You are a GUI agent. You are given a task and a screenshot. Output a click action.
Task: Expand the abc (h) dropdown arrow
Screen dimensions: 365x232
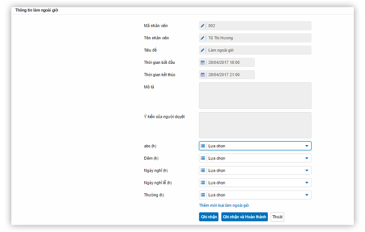coord(307,146)
